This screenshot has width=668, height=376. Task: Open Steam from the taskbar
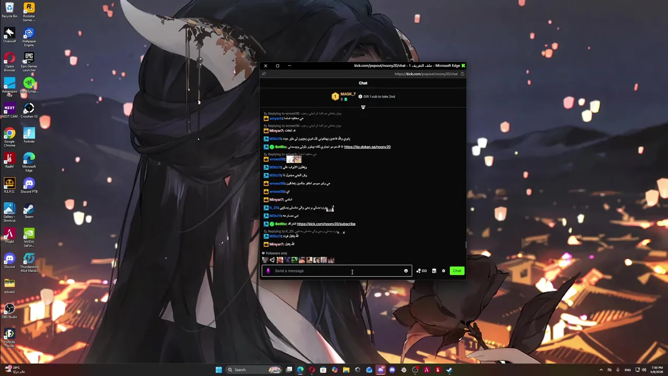(x=449, y=370)
